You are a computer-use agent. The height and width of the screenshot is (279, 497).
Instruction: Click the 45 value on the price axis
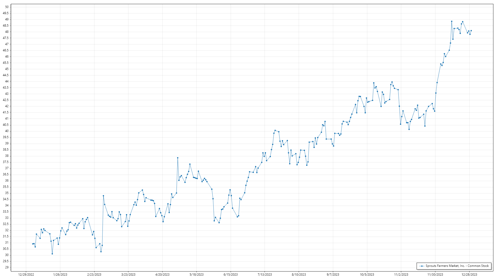pos(7,69)
